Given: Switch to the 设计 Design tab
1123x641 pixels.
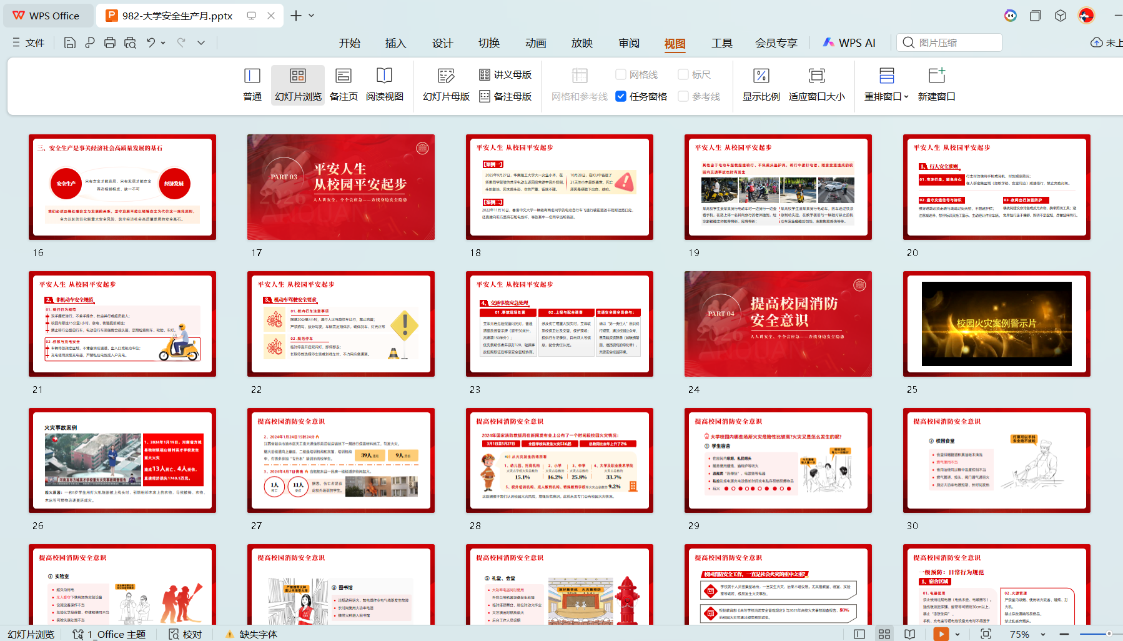Looking at the screenshot, I should click(x=443, y=43).
